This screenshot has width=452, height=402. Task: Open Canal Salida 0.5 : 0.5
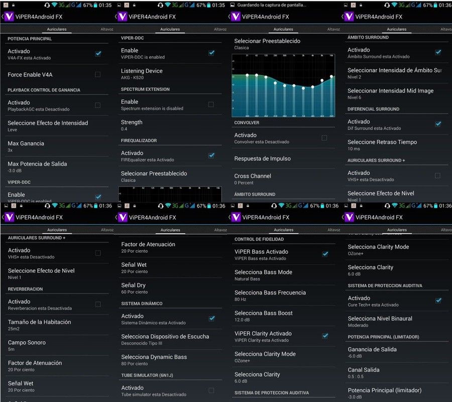[397, 373]
